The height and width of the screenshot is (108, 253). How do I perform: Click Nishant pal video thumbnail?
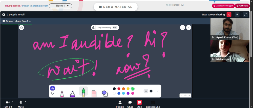(230, 51)
